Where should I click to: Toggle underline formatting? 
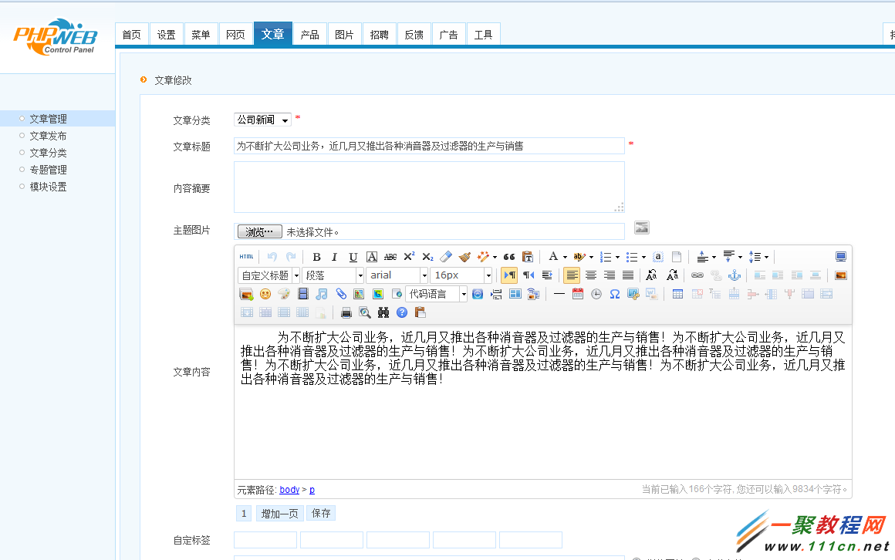click(353, 257)
